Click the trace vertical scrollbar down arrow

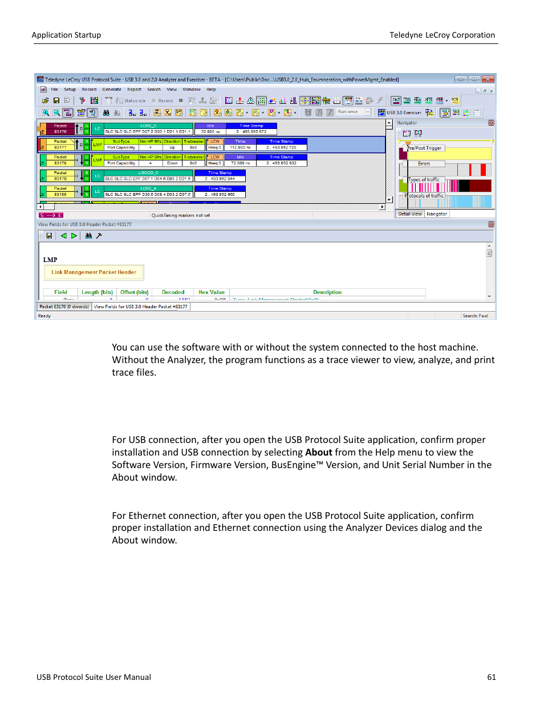click(x=389, y=200)
